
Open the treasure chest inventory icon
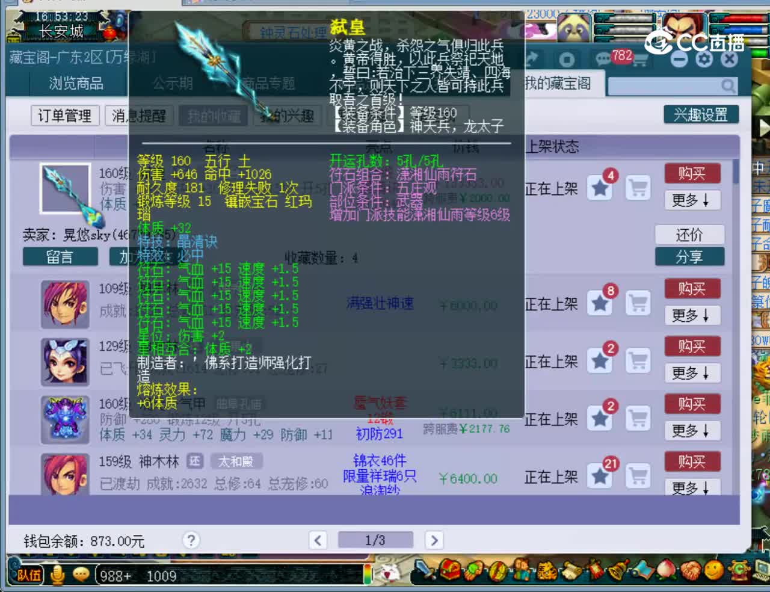pos(449,569)
